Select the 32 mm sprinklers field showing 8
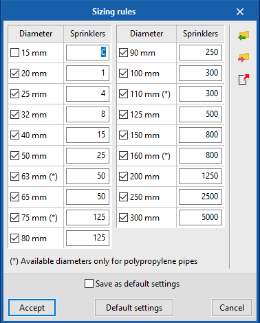Screen dimensions: 260x323 (x=87, y=114)
